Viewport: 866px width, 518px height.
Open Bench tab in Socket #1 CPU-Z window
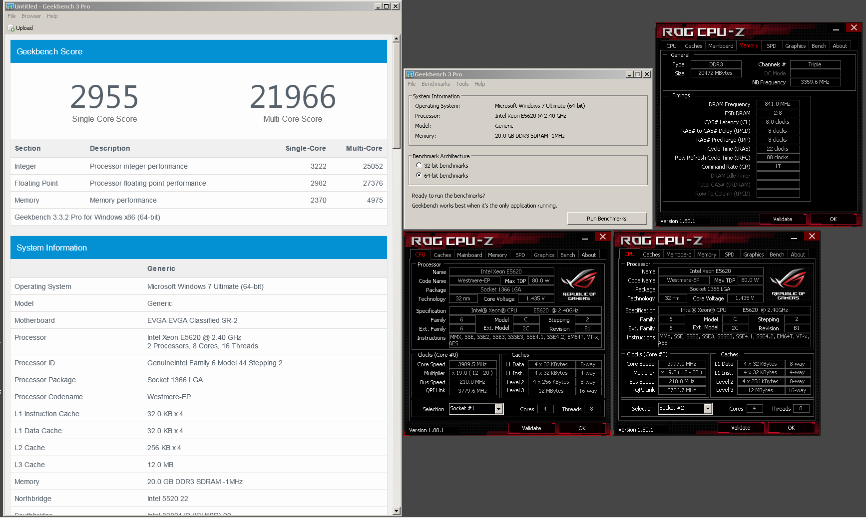(567, 255)
